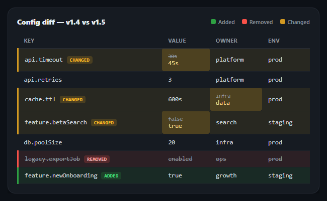
Task: Click the 'Config diff — v1.4 vs v1.5' title
Action: point(61,22)
